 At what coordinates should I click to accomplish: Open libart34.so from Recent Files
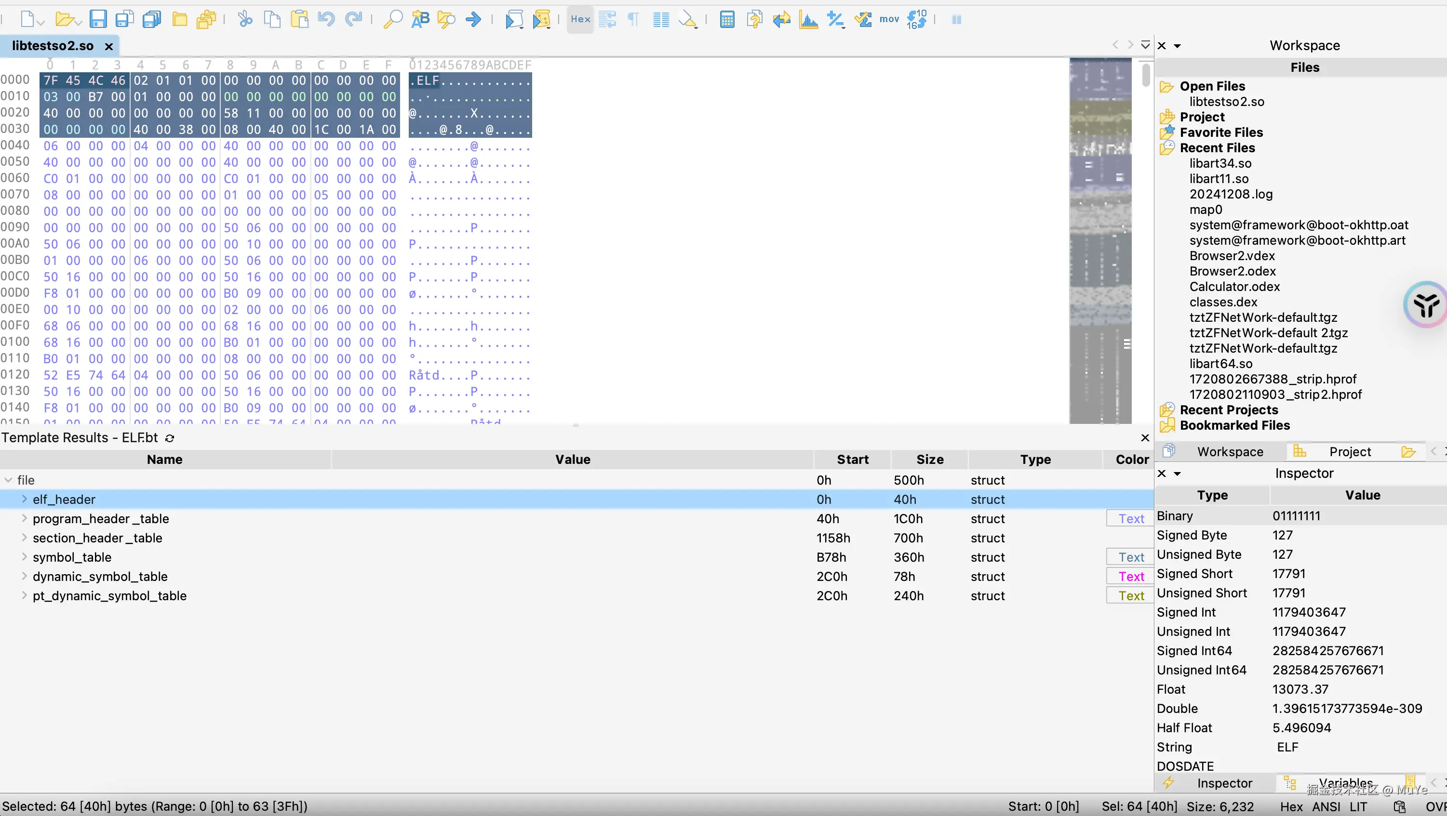1220,163
